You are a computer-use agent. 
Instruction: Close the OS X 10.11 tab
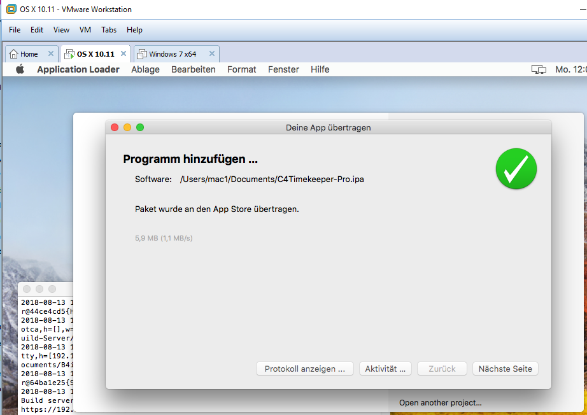click(123, 53)
